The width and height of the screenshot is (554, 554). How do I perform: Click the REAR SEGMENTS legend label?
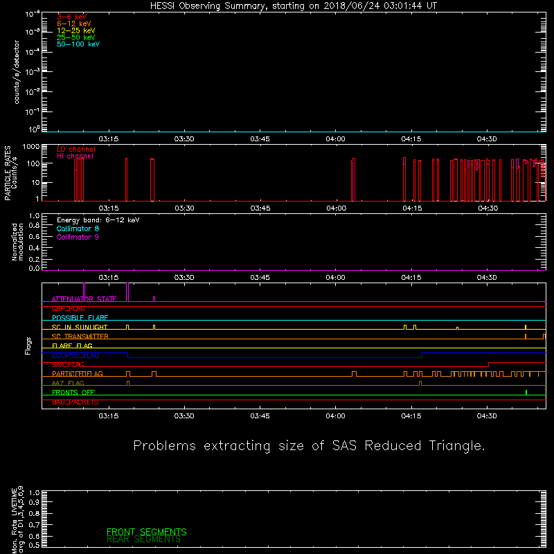pyautogui.click(x=143, y=539)
